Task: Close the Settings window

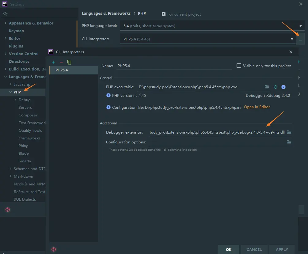Action: click(301, 4)
